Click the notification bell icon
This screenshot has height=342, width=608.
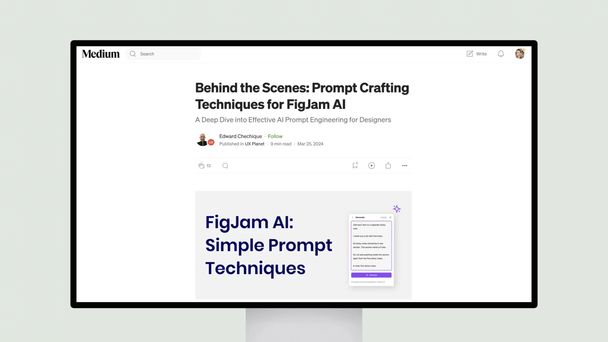(501, 54)
